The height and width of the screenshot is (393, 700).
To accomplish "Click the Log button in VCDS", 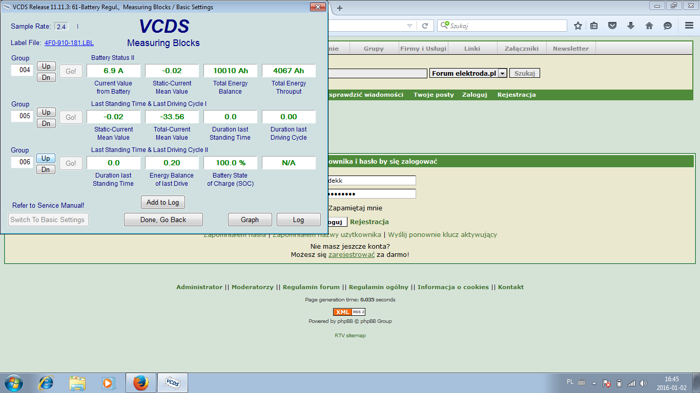I will [299, 220].
